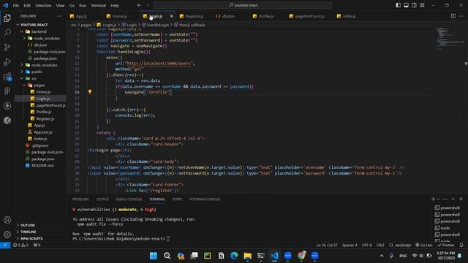Customize layout from title bar icon

pyautogui.click(x=422, y=5)
